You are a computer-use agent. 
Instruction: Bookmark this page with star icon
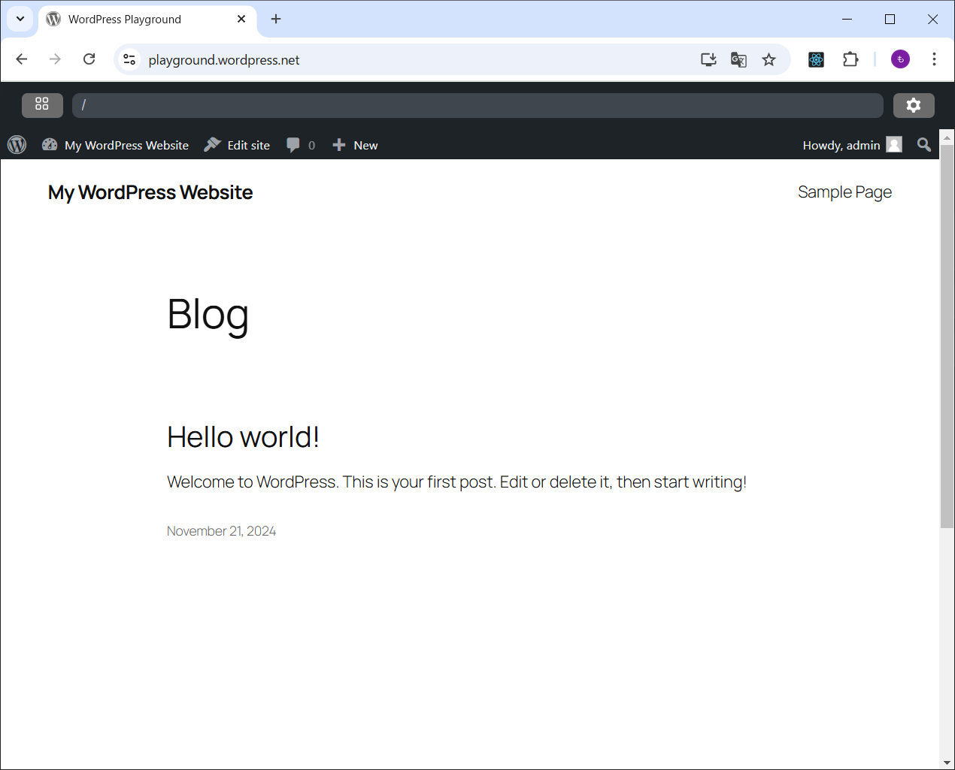click(769, 59)
